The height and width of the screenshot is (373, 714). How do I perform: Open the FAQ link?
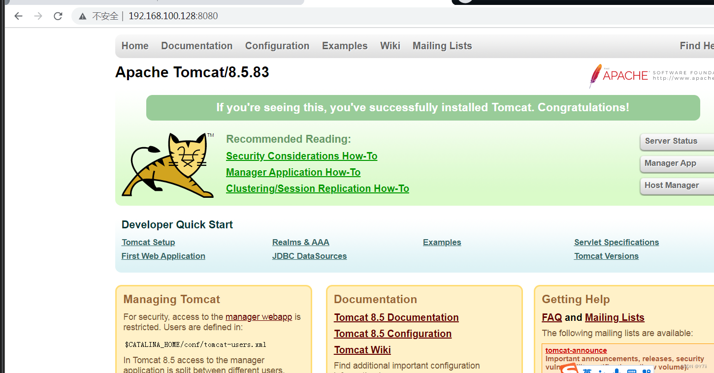[x=552, y=317]
